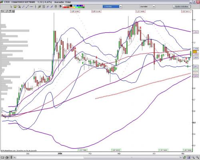200x160 pixels.
Task: Click the right arrow of time scrollbar
Action: [x=181, y=158]
